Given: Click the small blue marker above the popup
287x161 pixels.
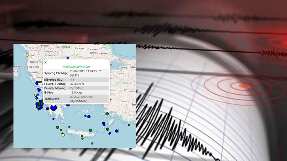Looking at the screenshot, I should (68, 58).
